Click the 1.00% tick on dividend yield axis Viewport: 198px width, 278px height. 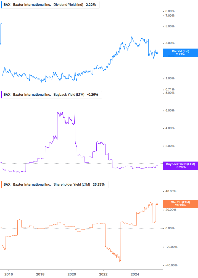tap(170, 78)
